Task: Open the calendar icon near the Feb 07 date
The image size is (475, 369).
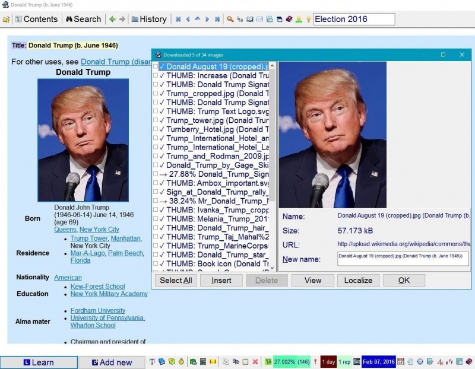Action: (x=400, y=361)
